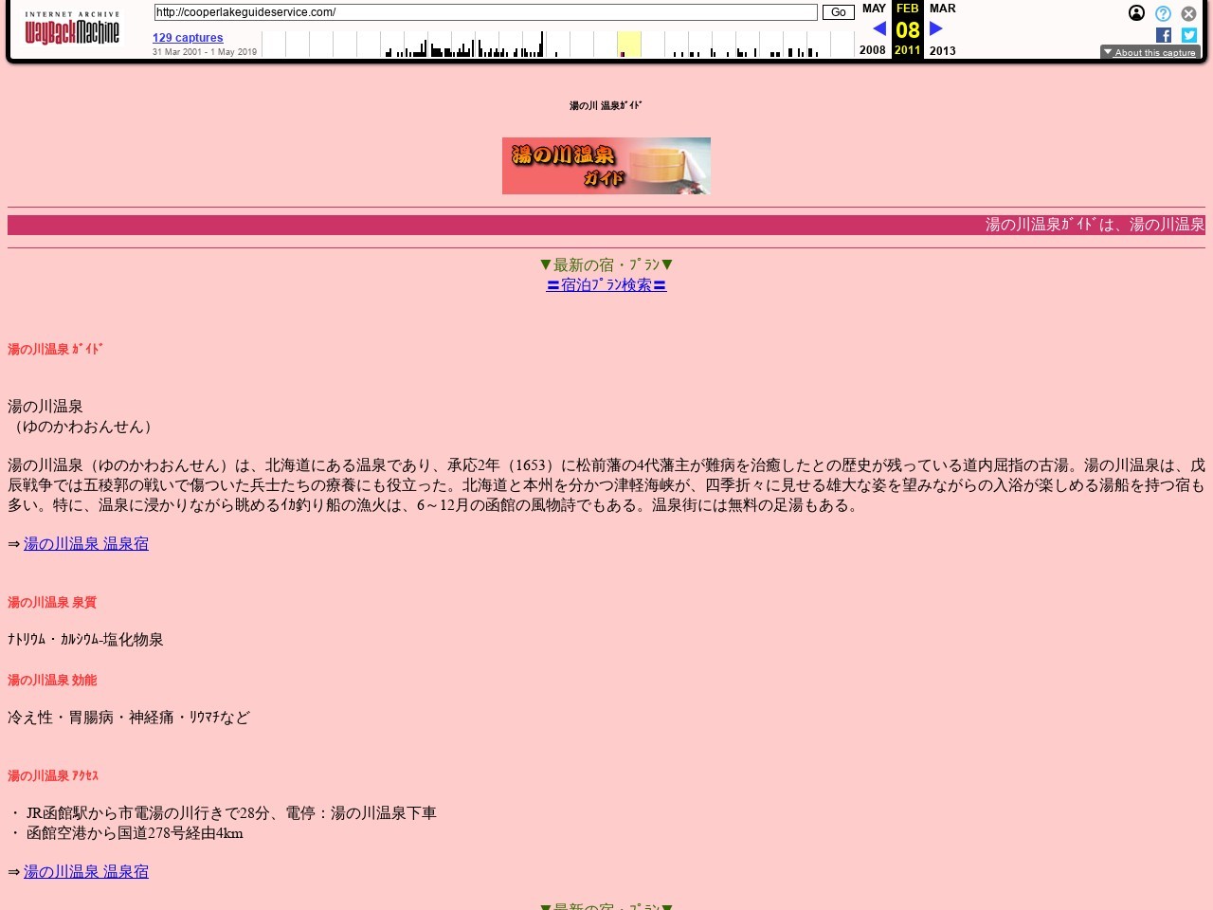Close the Wayback Machine toolbar

pyautogui.click(x=1188, y=14)
